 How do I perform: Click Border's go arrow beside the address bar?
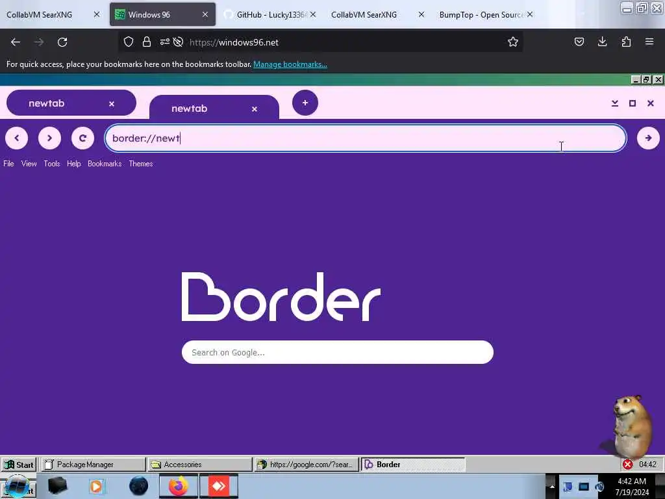[x=648, y=138]
